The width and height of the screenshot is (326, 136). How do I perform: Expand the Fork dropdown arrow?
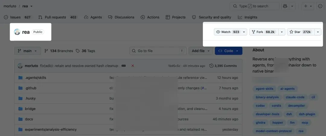282,32
